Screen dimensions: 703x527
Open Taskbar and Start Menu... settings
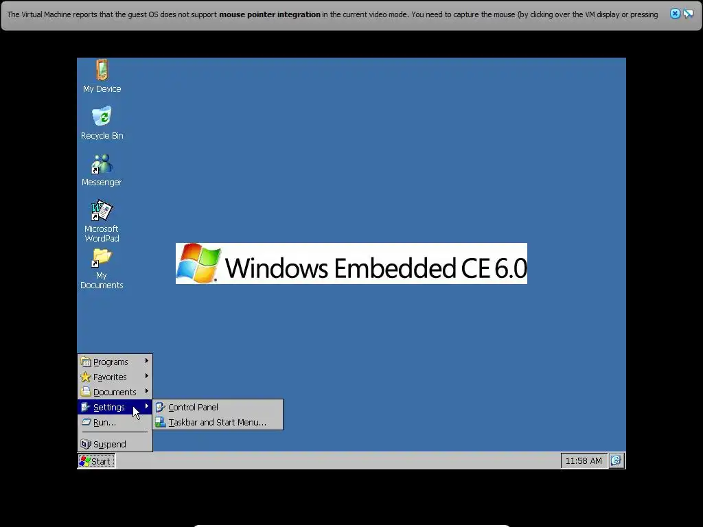[218, 422]
